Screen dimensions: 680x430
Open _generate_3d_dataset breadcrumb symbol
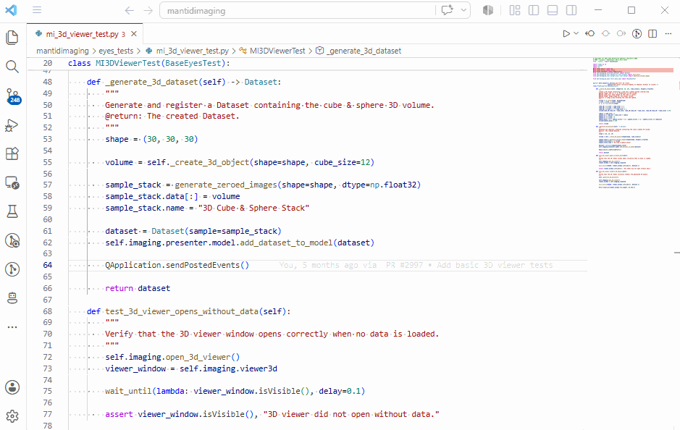coord(358,51)
